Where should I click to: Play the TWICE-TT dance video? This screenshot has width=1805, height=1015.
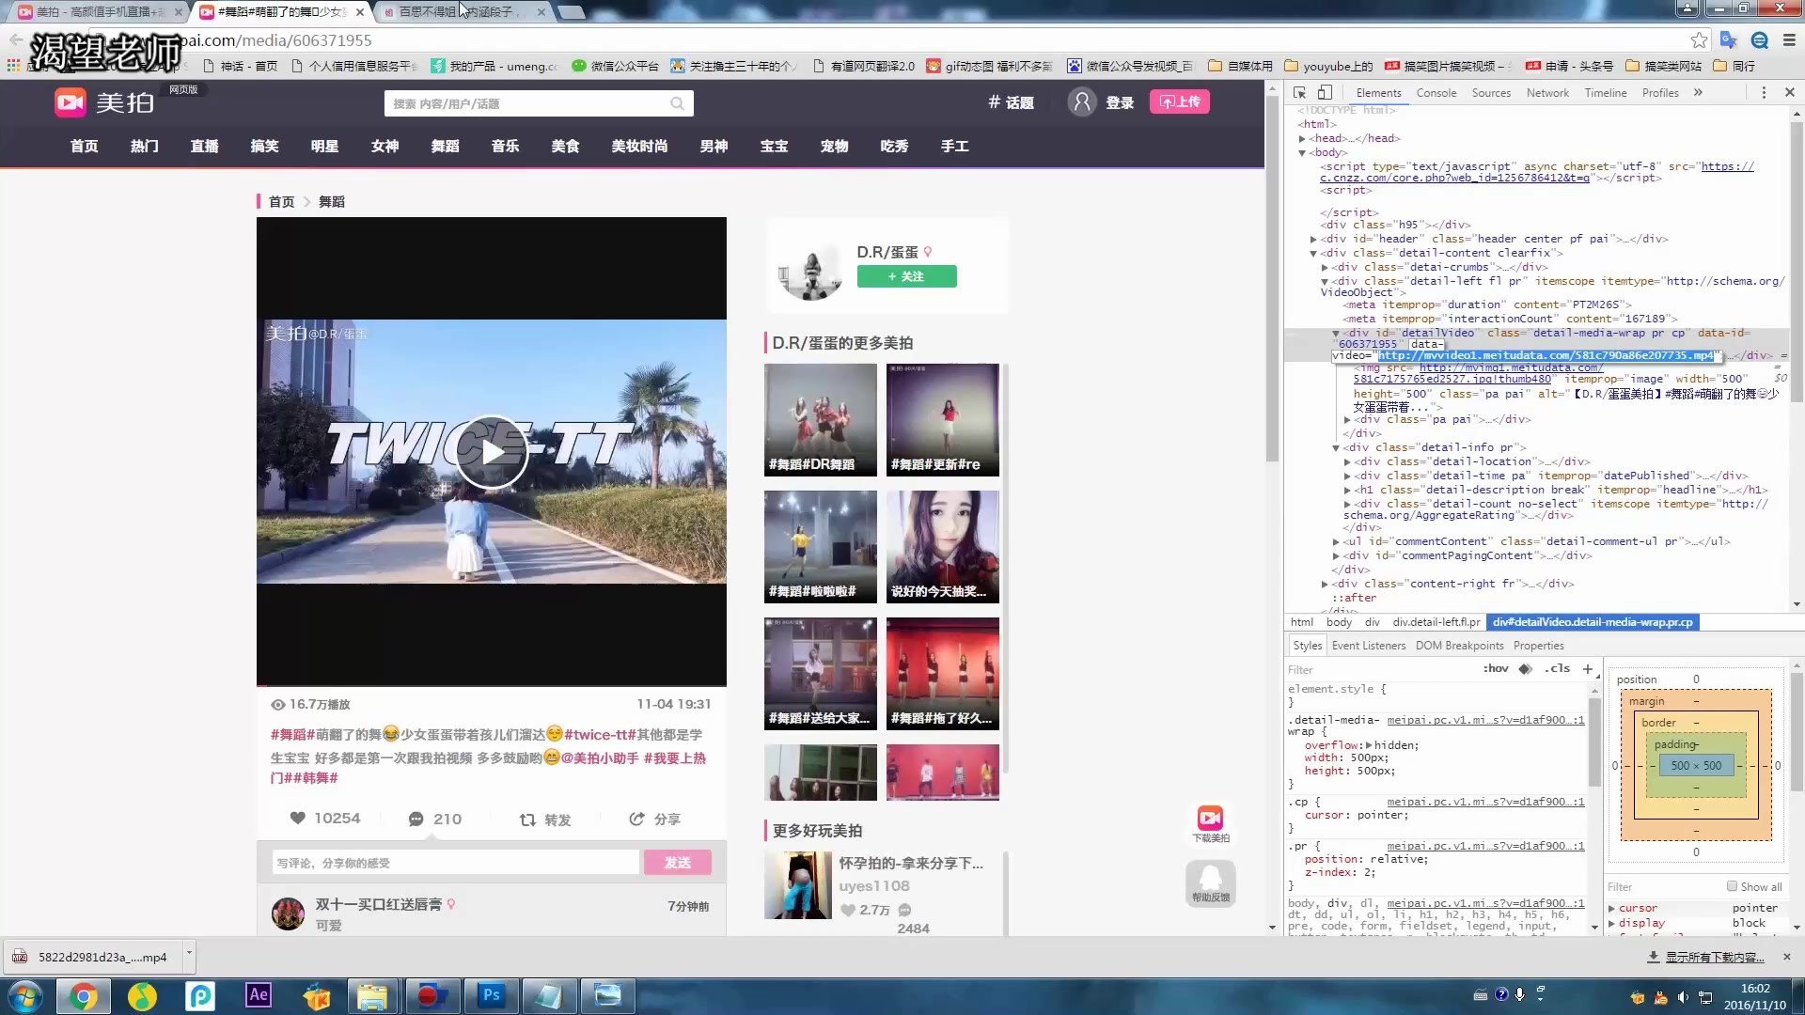pos(492,452)
